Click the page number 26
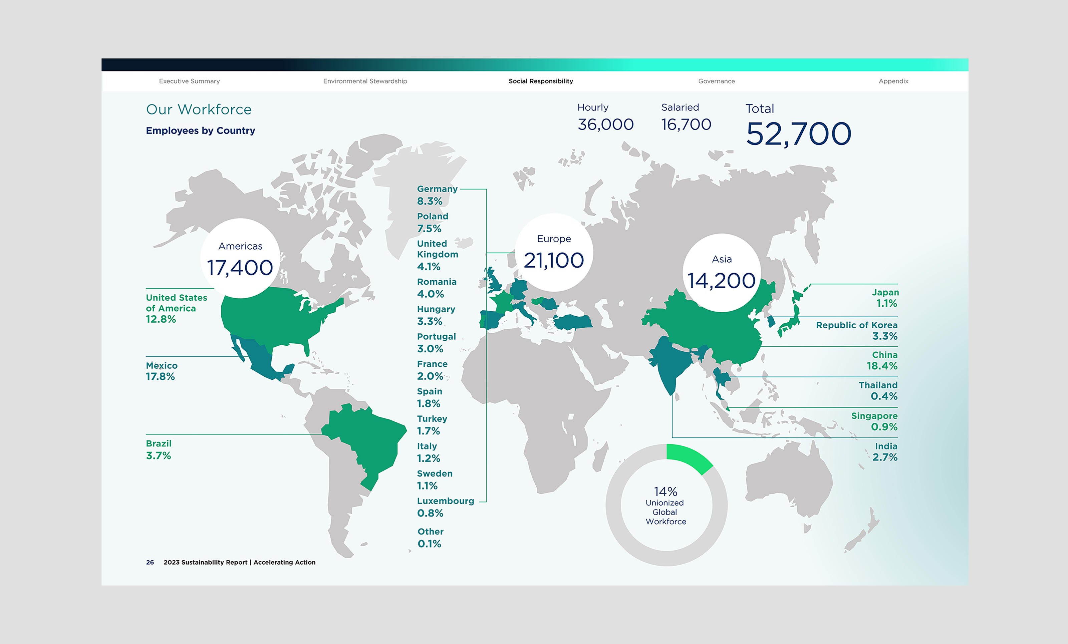 (150, 562)
